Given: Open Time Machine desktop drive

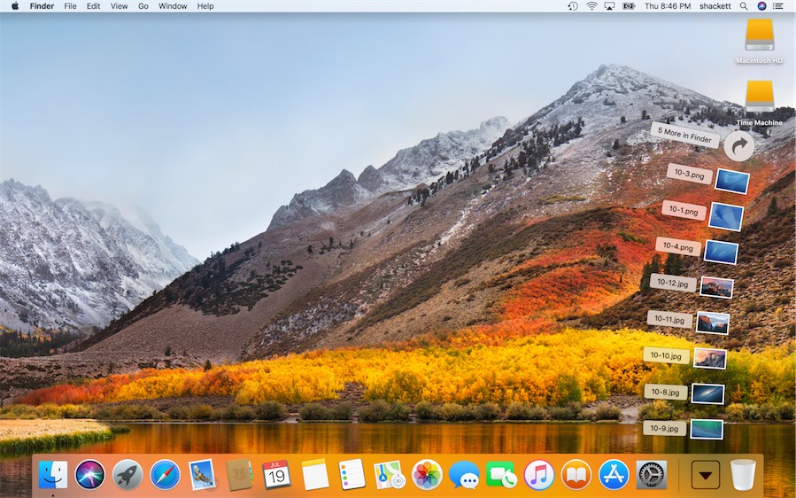Looking at the screenshot, I should coord(760,97).
